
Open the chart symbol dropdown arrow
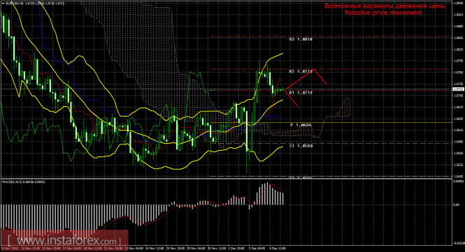pos(3,3)
